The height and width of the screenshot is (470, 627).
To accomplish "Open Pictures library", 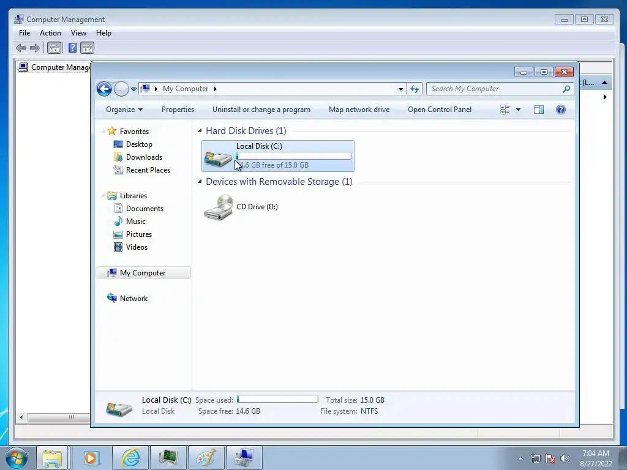I will point(139,234).
